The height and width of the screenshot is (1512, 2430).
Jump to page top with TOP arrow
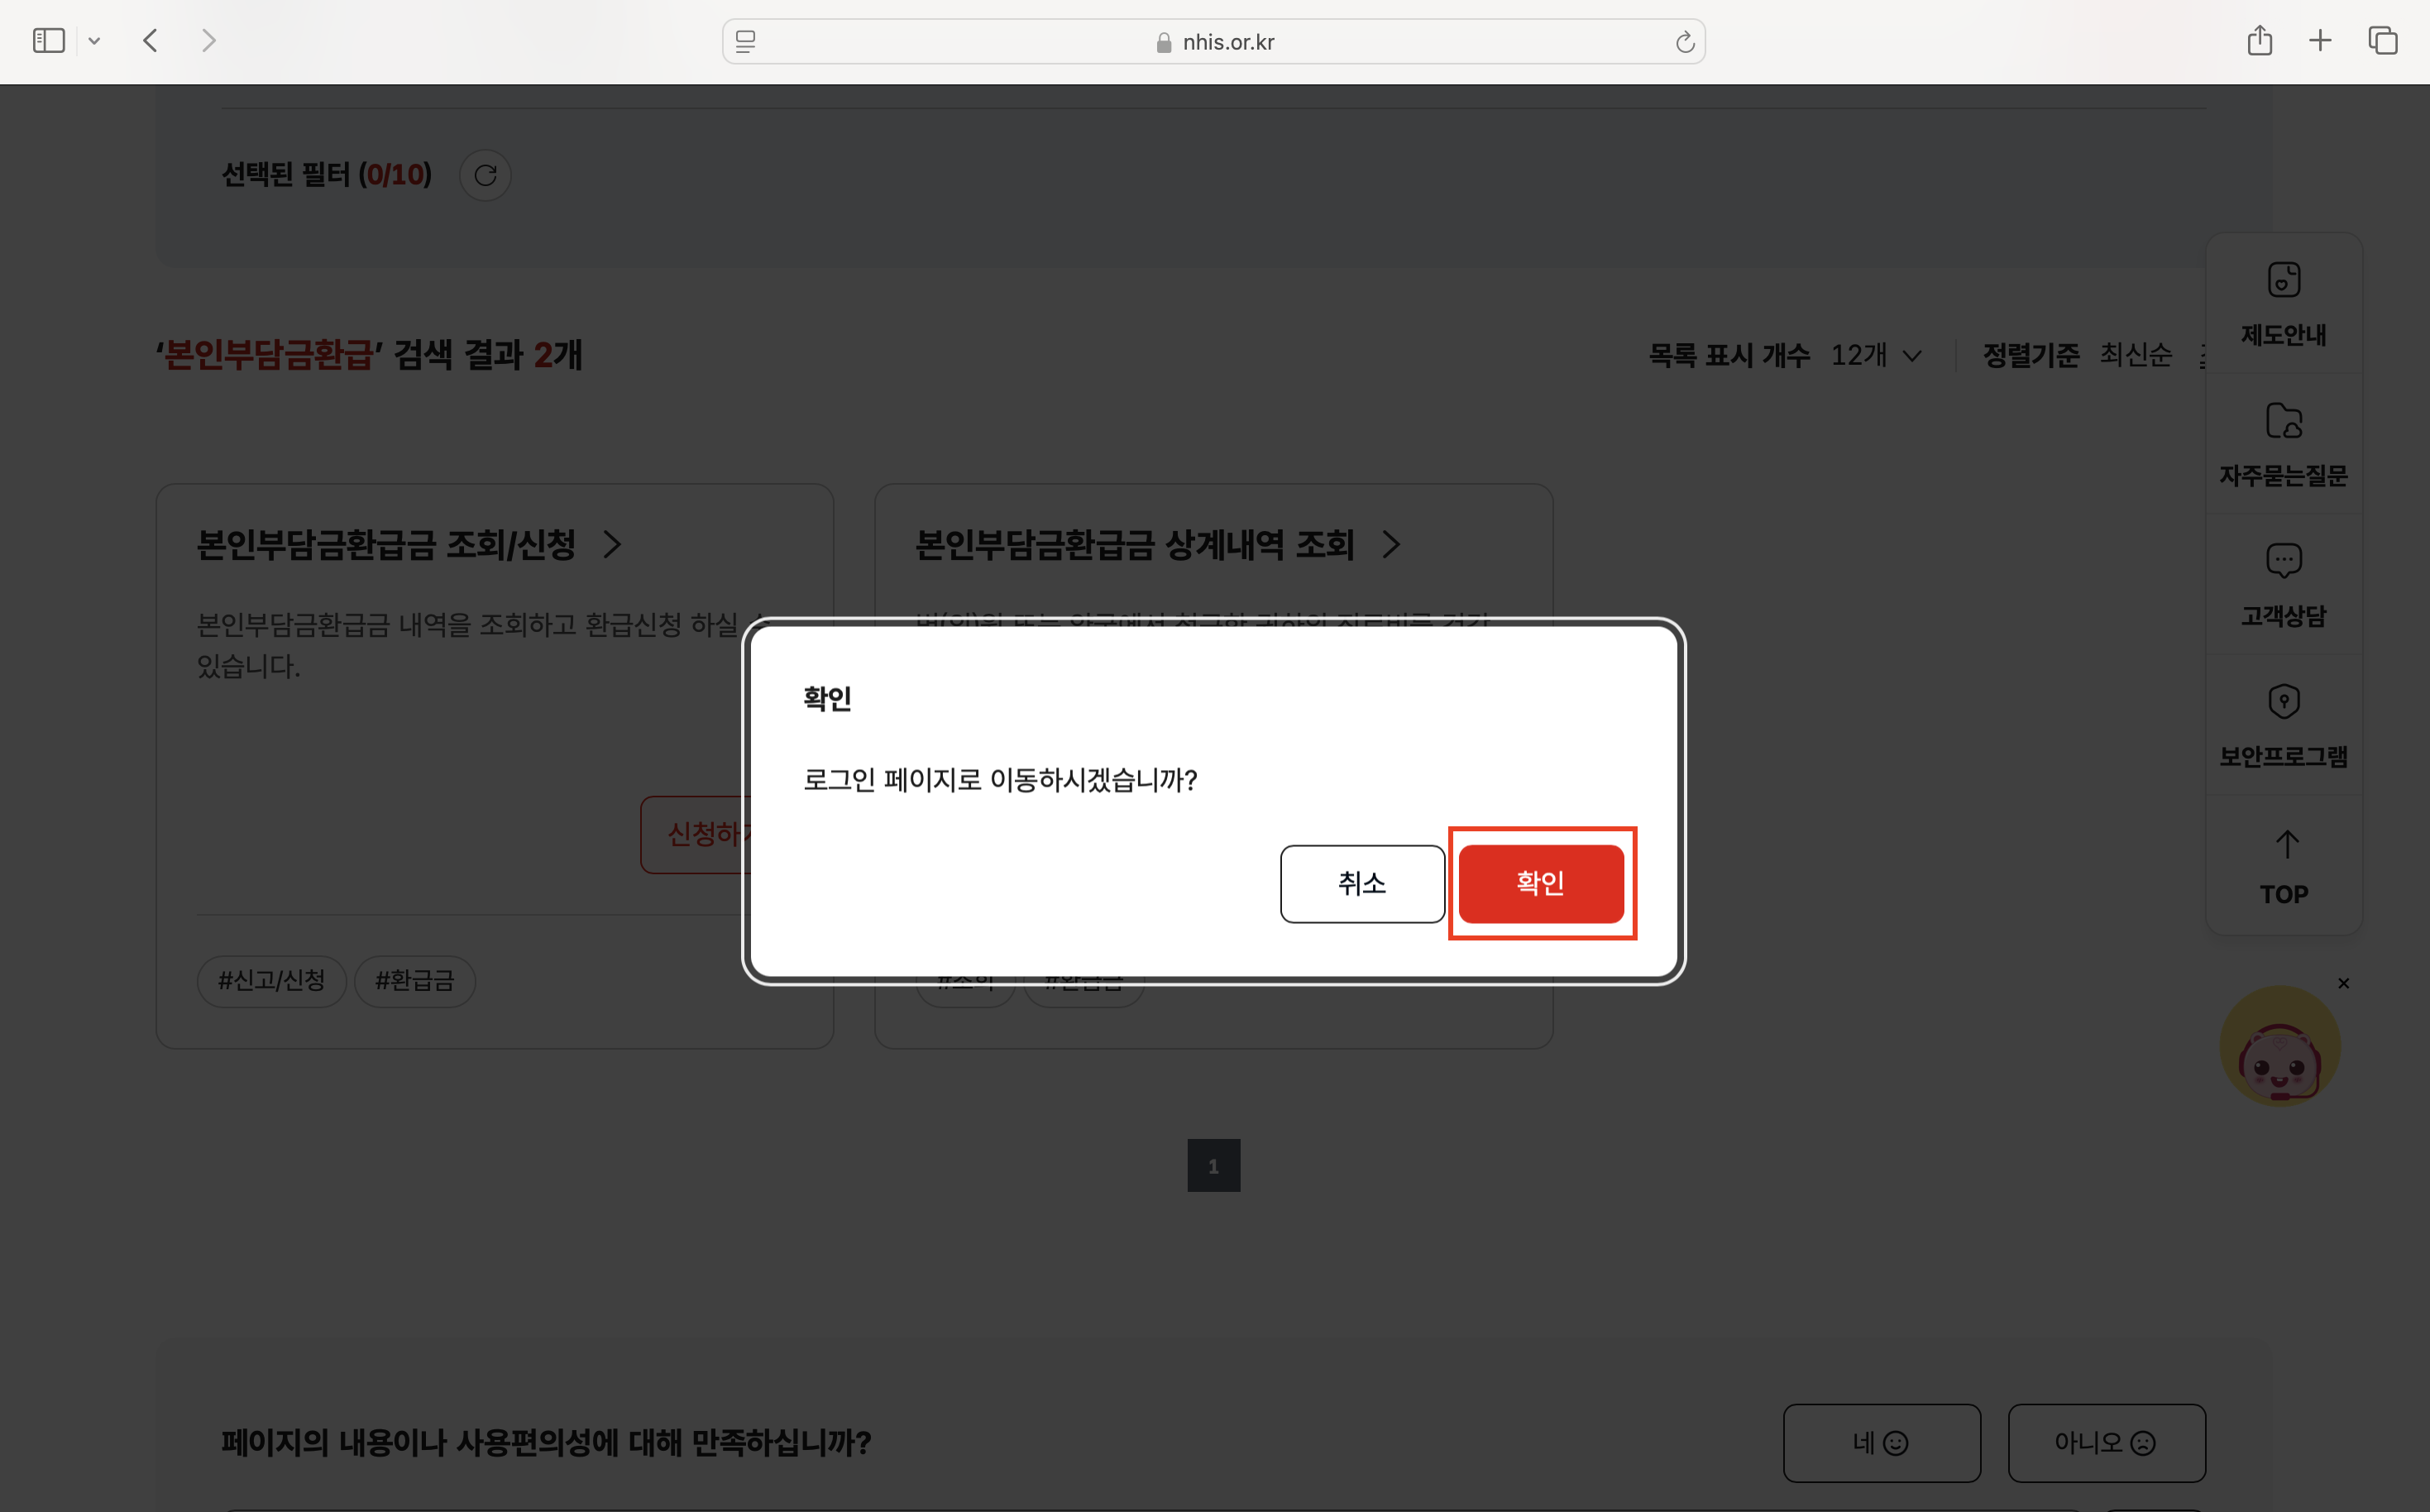click(2284, 866)
